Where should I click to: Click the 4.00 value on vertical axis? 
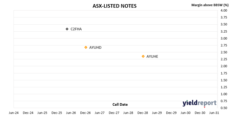pyautogui.click(x=224, y=11)
